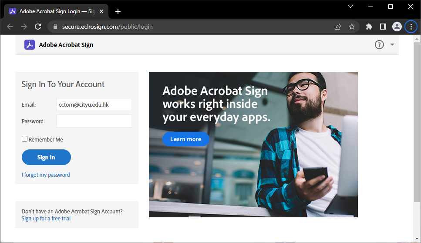Open the Chrome profile avatar icon
The width and height of the screenshot is (421, 243).
coord(397,27)
